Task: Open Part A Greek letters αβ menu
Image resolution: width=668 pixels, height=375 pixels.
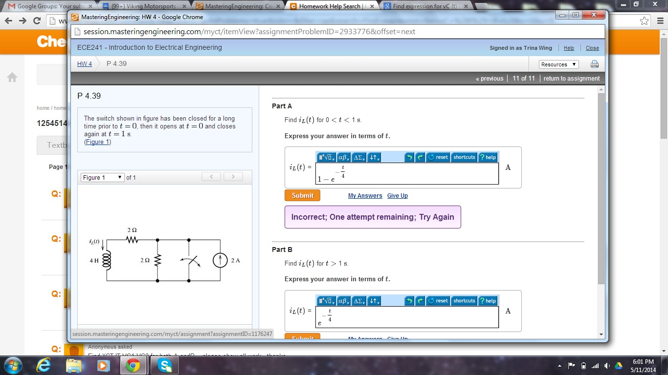Action: tap(344, 157)
